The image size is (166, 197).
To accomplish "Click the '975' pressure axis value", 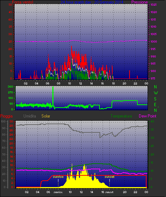I will coord(153,78).
